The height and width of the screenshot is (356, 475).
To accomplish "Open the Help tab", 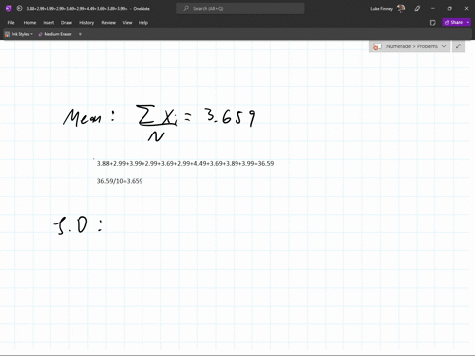I will [143, 23].
